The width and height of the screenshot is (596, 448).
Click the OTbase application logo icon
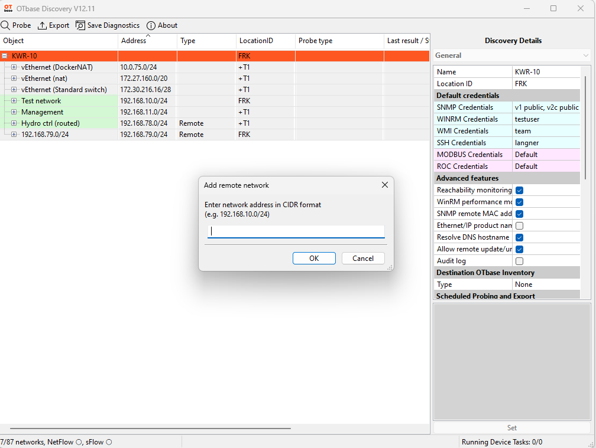coord(8,8)
